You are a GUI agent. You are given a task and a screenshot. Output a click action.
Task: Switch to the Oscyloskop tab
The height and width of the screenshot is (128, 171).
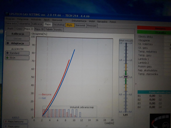pos(59,25)
